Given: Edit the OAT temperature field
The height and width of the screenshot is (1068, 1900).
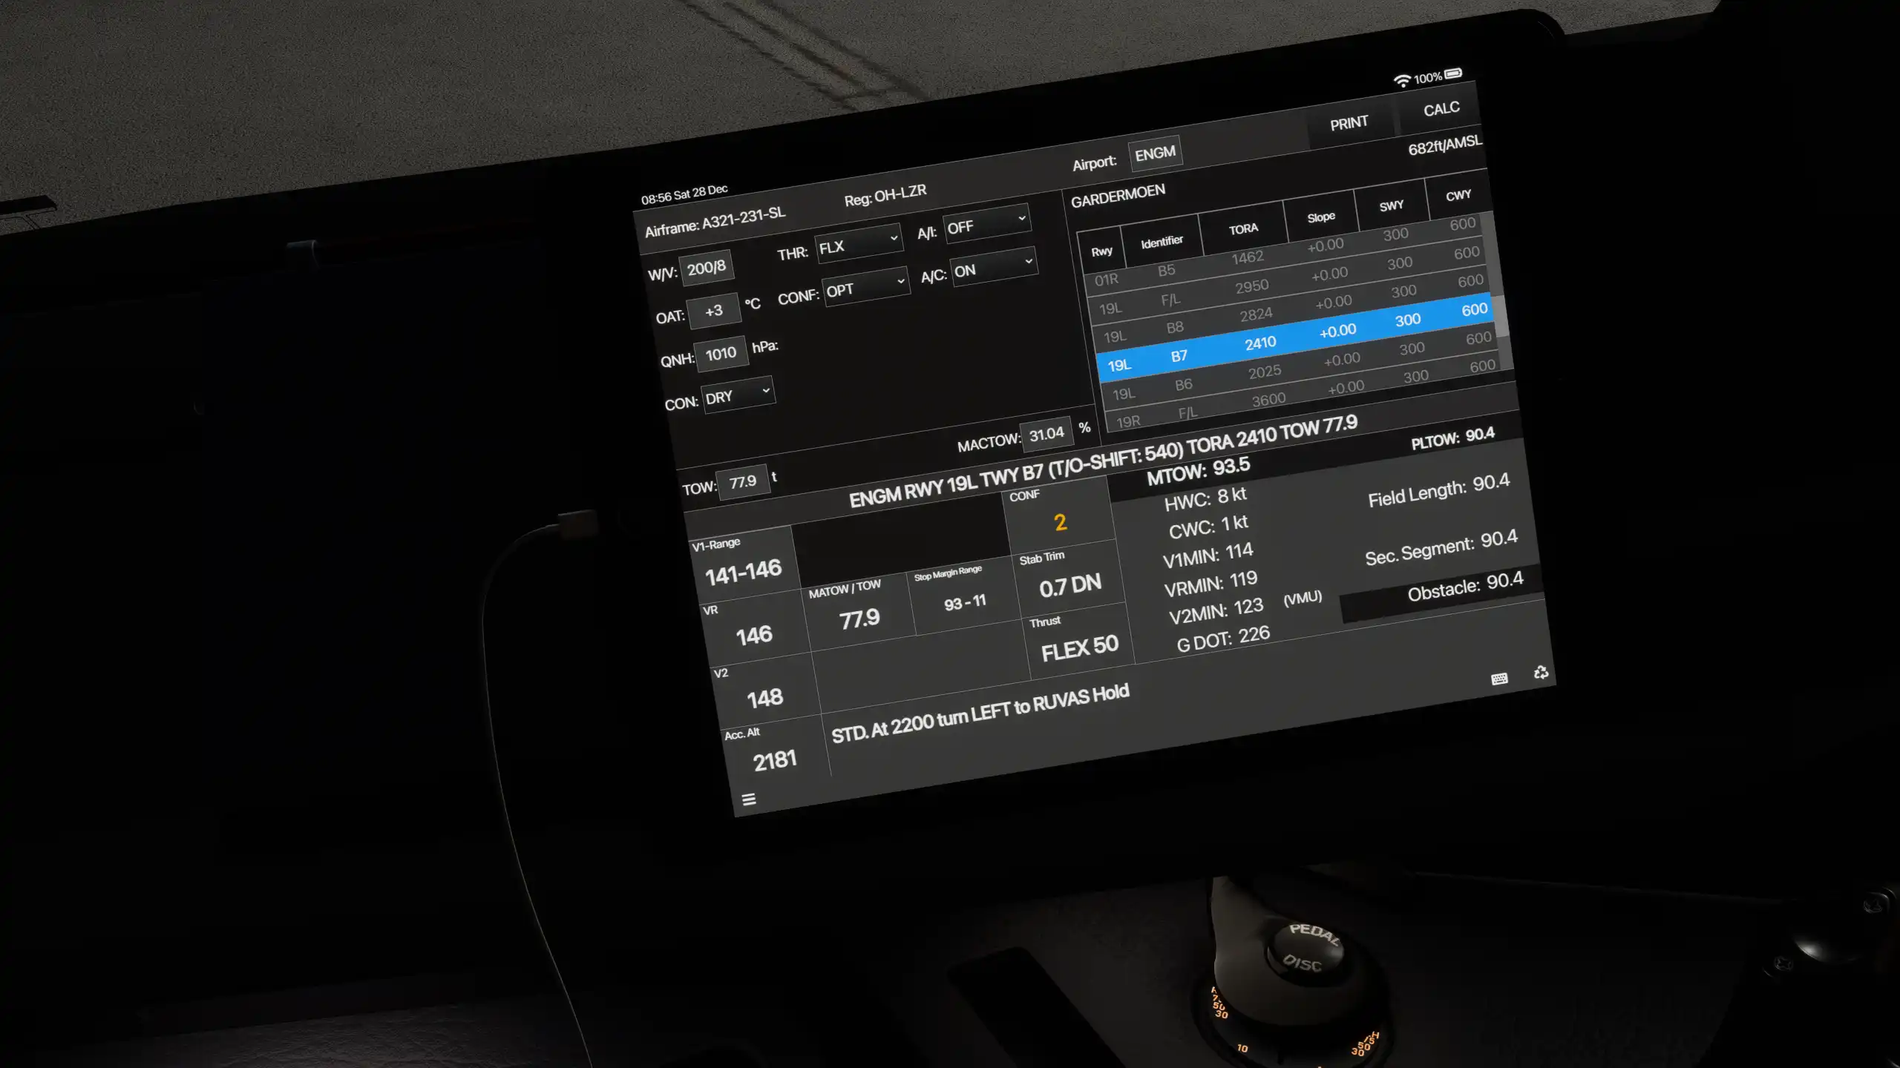Looking at the screenshot, I should point(714,311).
